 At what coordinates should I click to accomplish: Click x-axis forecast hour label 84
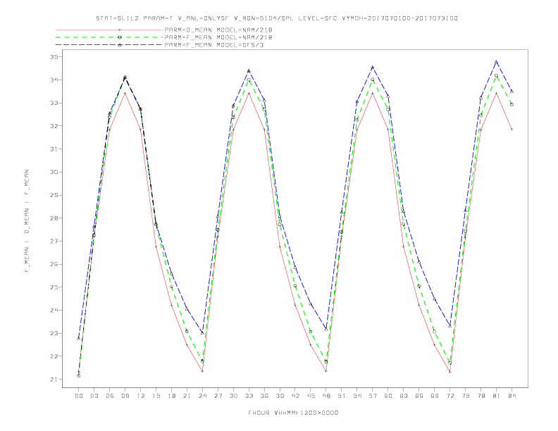[512, 396]
